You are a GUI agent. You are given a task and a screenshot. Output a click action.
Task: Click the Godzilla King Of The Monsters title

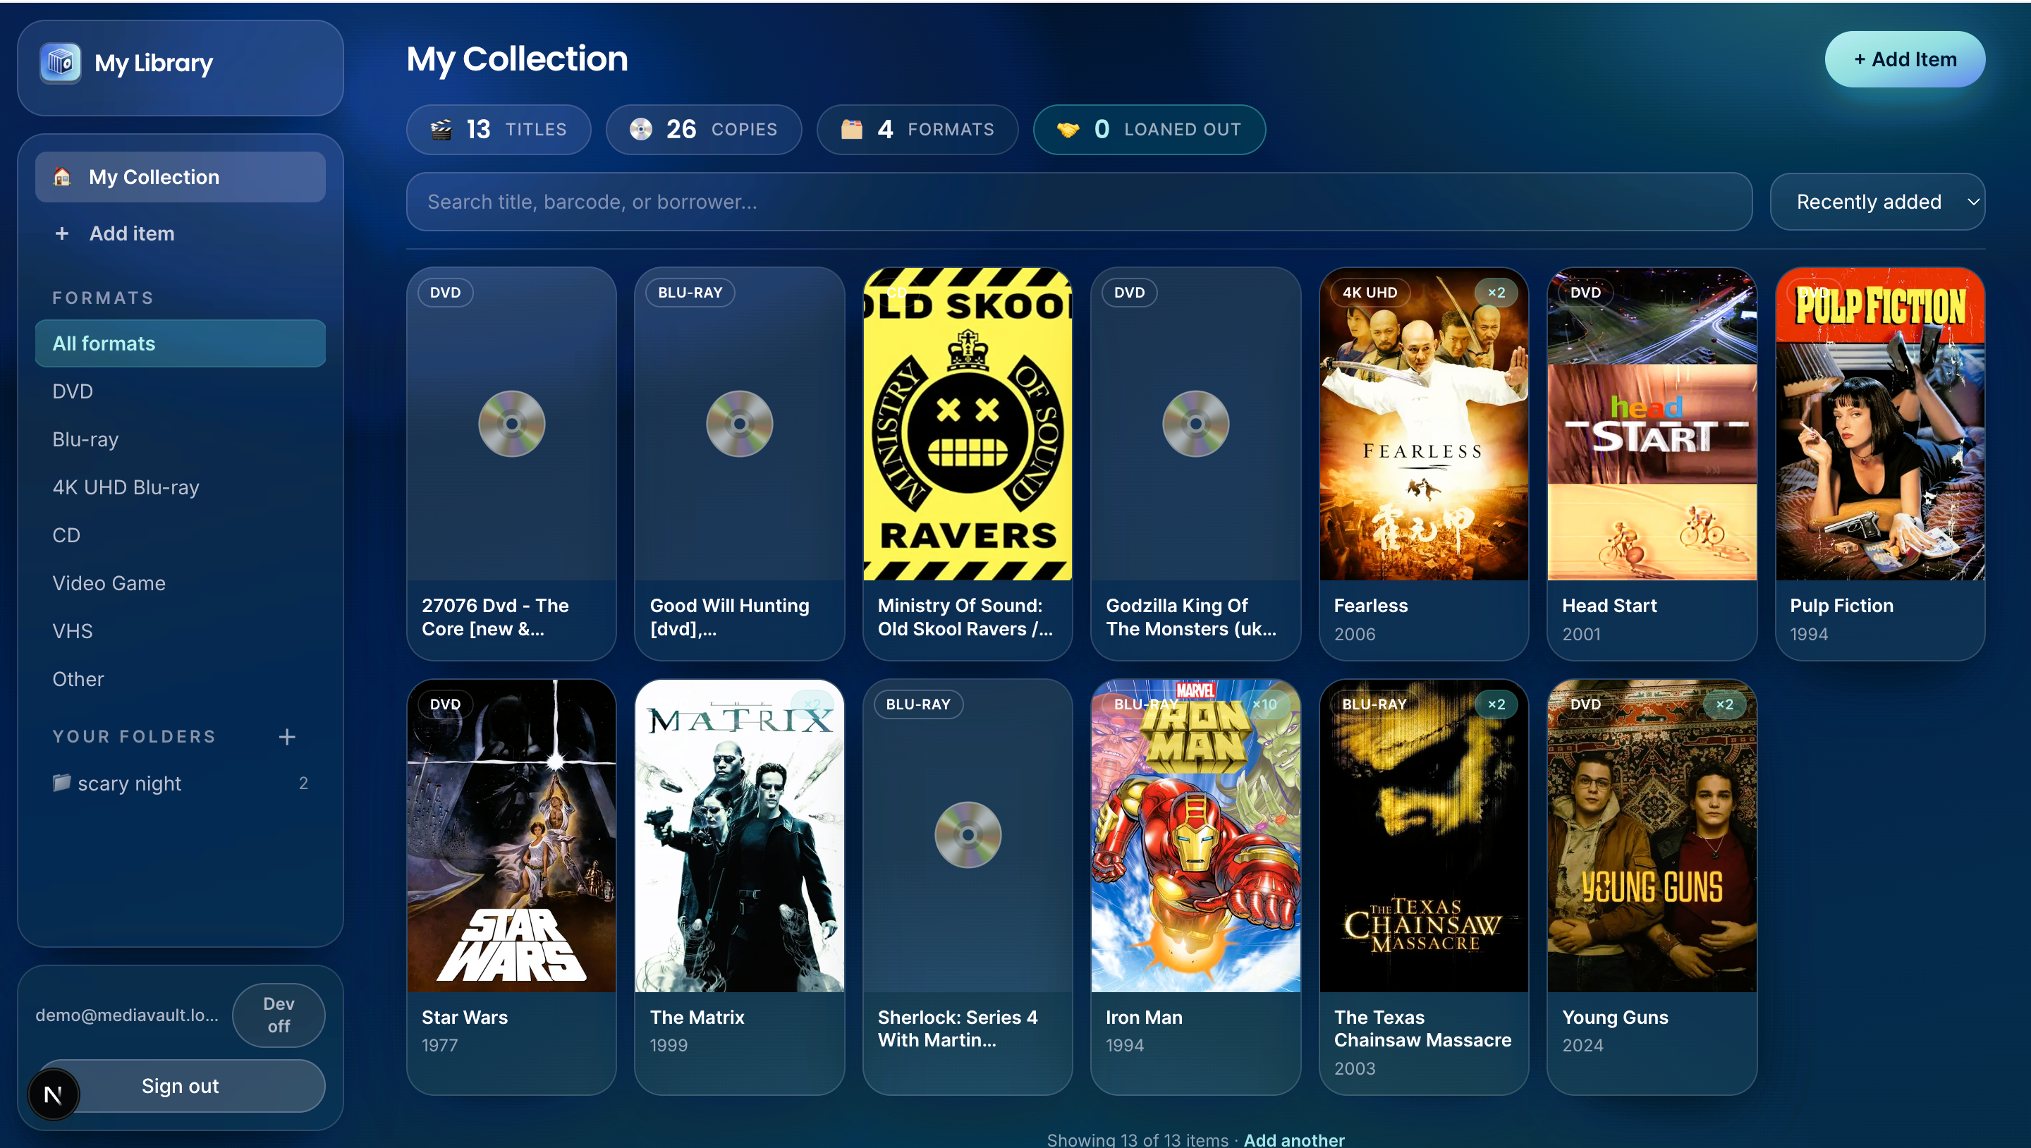pyautogui.click(x=1190, y=616)
